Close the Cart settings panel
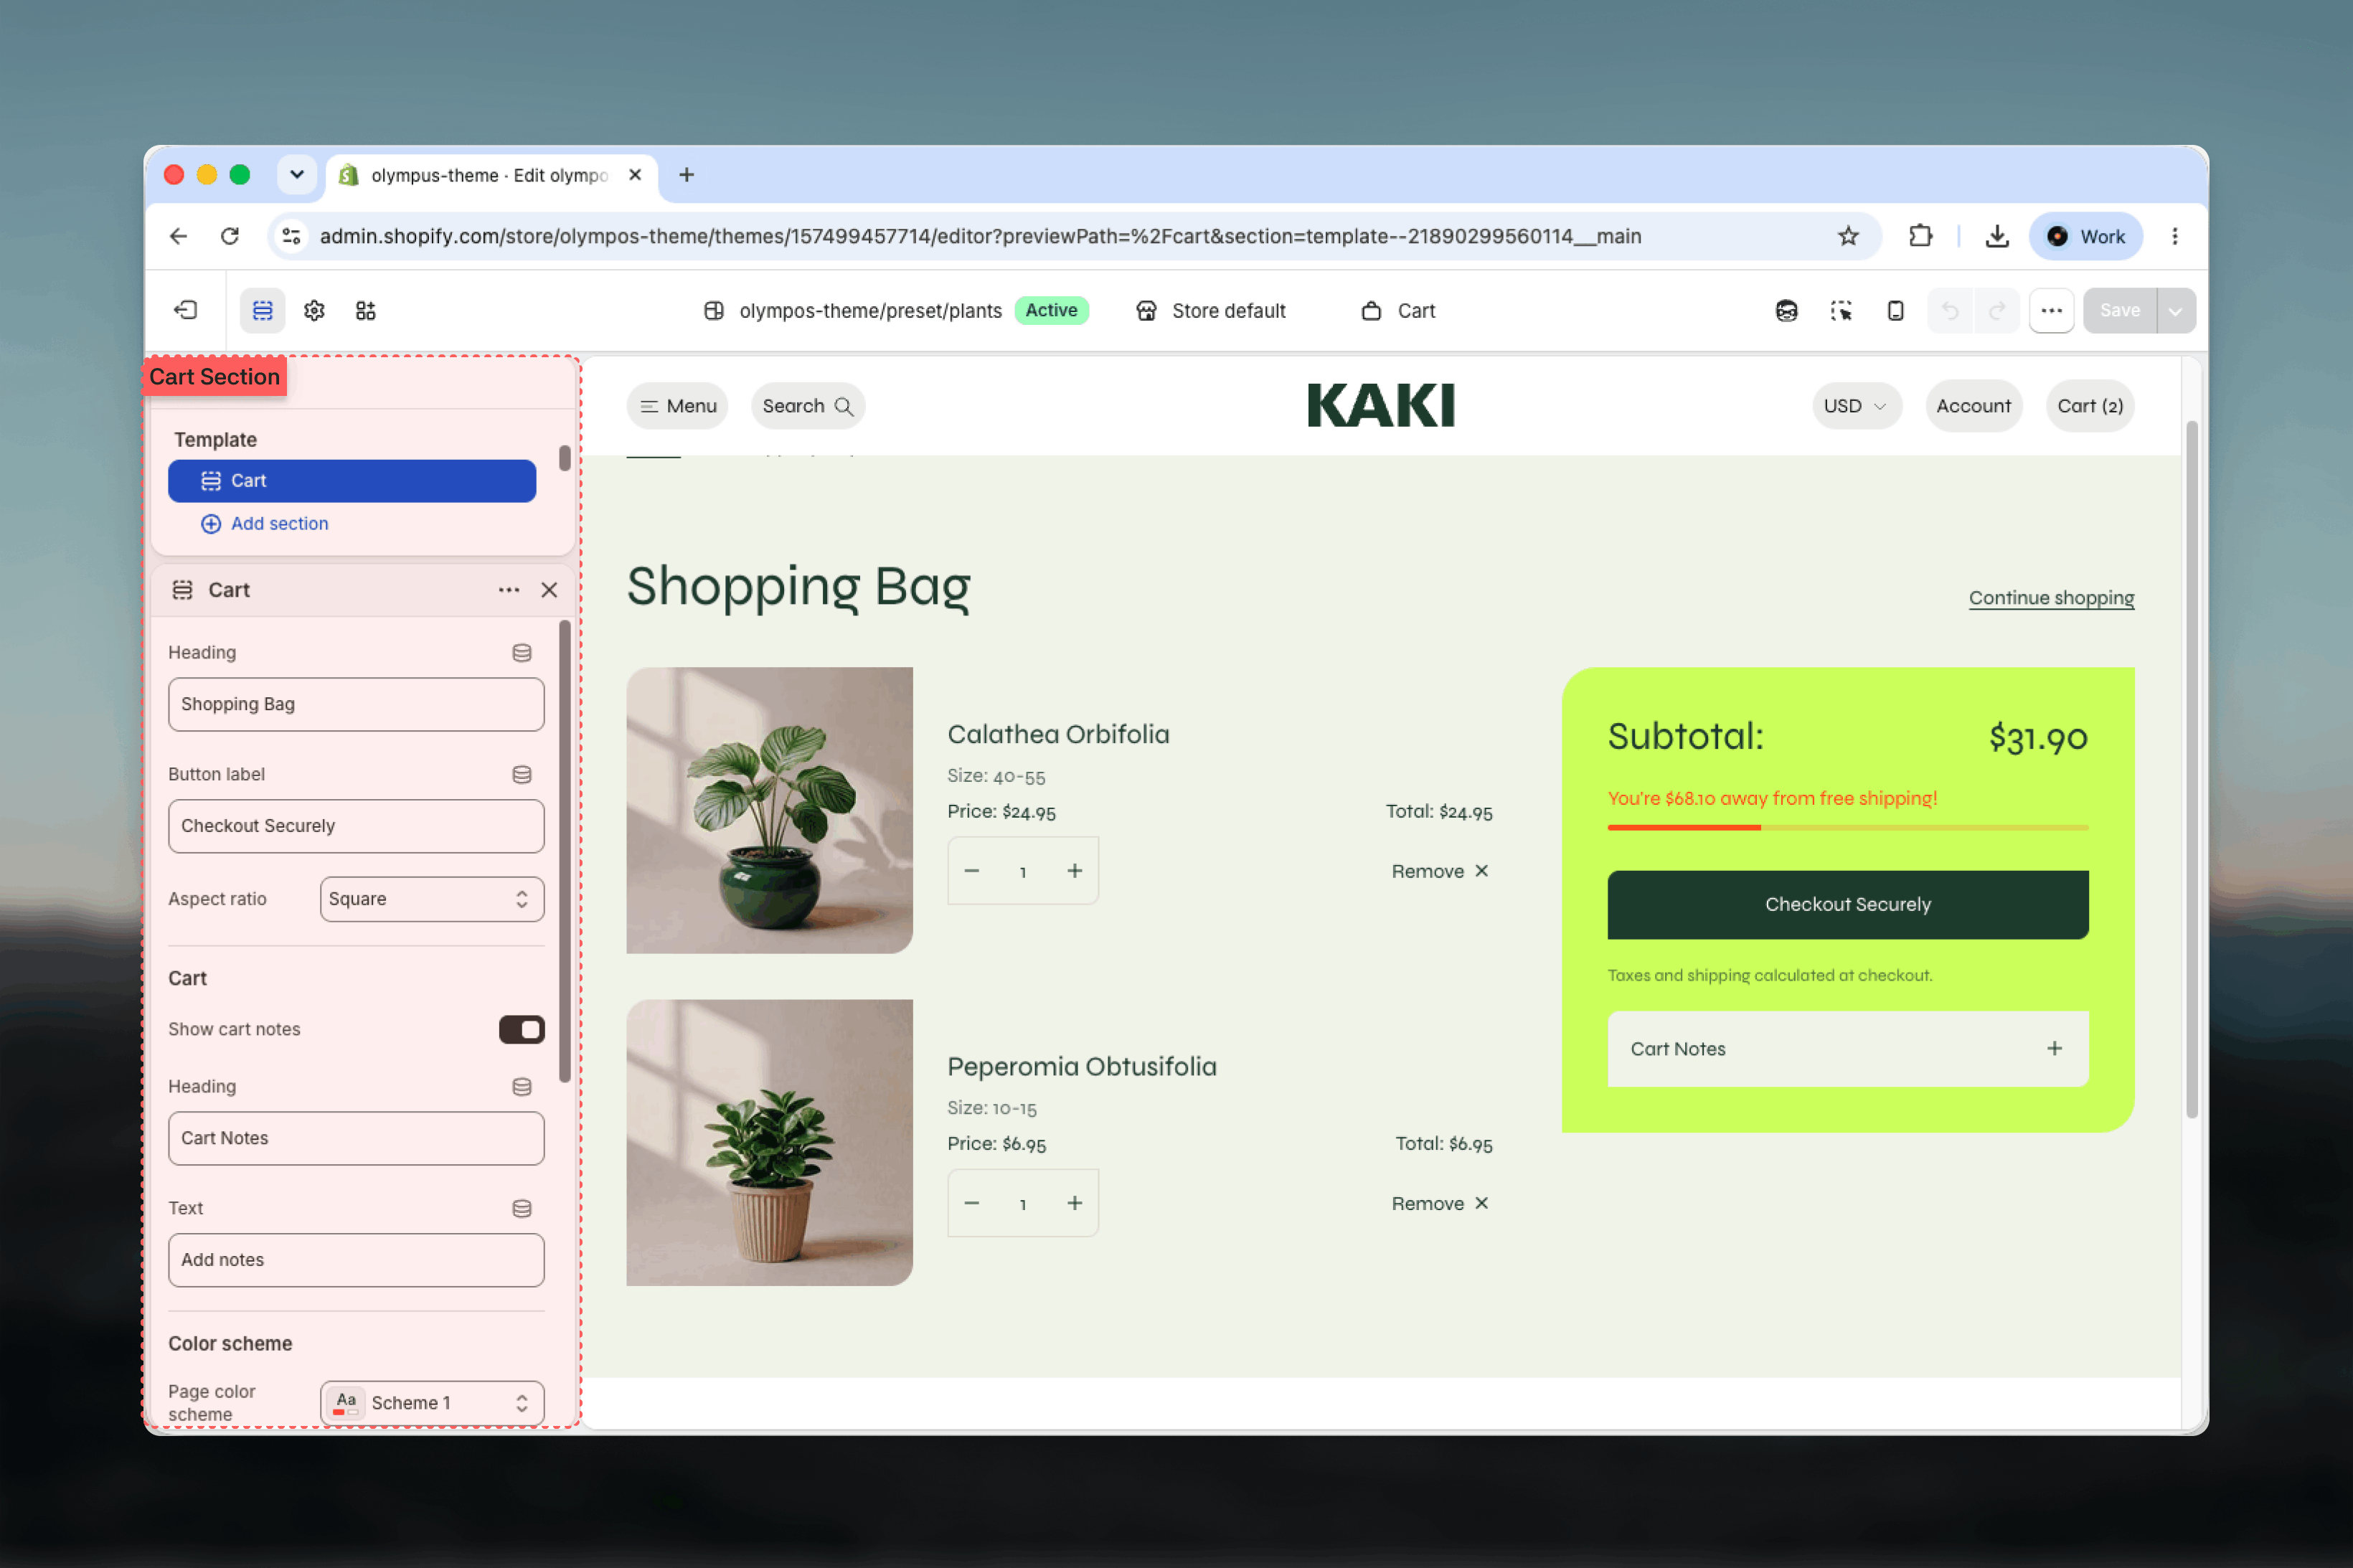2353x1568 pixels. pos(549,590)
